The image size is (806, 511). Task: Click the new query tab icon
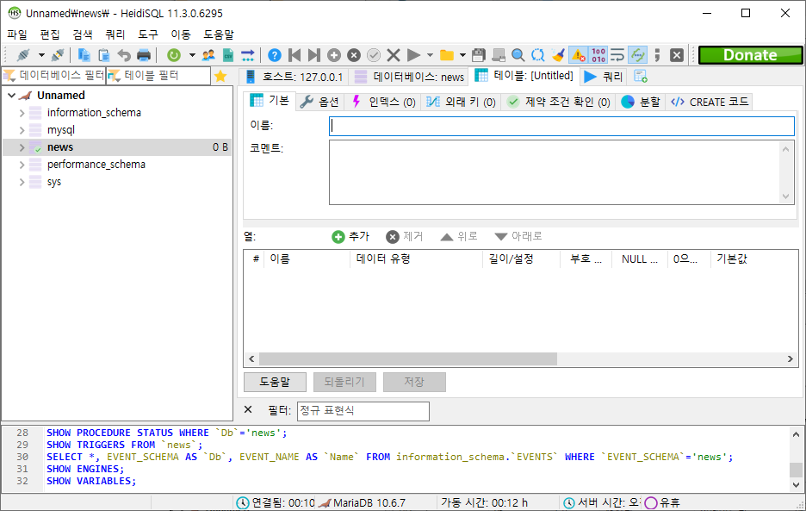tap(641, 76)
